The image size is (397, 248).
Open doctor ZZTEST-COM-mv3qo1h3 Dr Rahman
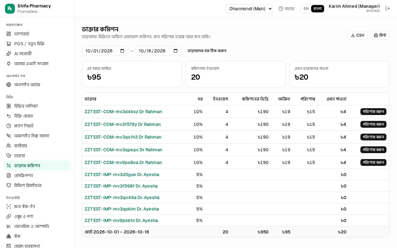[x=123, y=137]
